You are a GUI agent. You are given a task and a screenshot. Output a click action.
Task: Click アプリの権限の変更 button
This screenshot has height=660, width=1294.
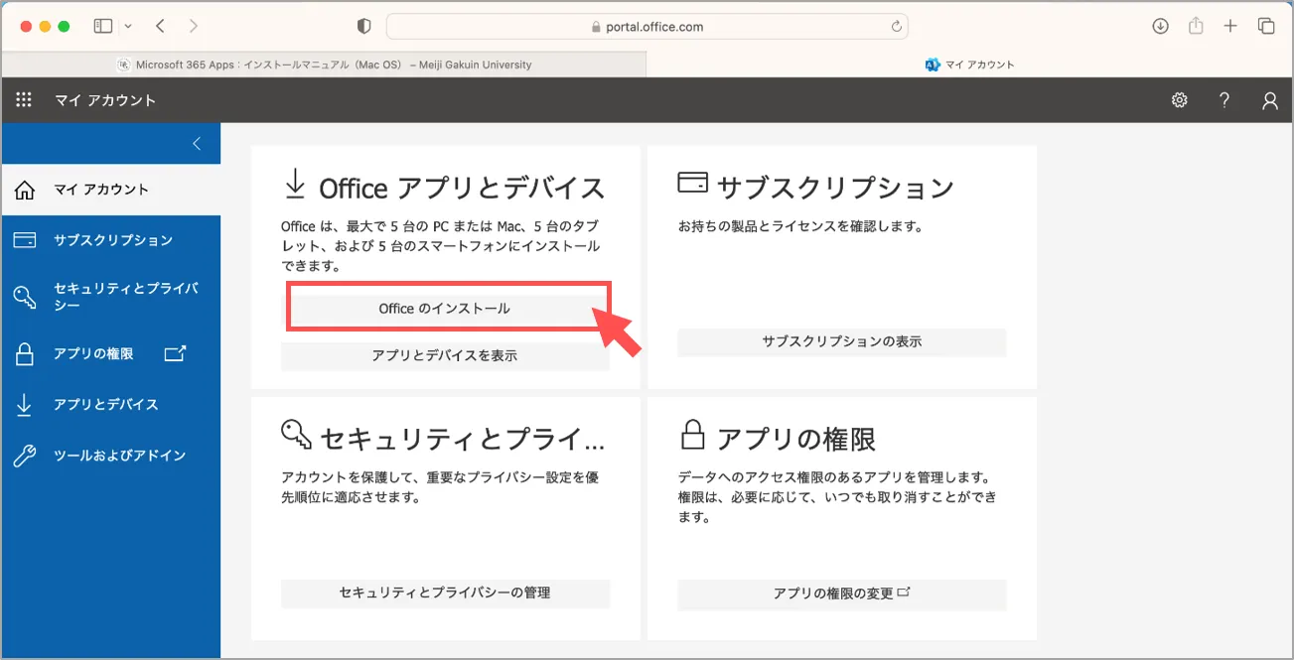(842, 594)
